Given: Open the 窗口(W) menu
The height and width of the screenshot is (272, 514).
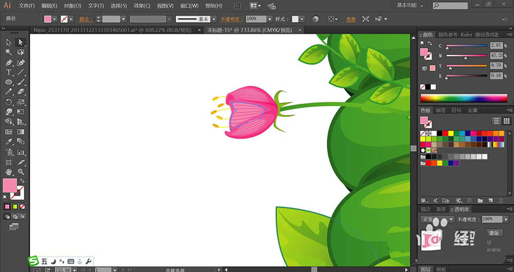Looking at the screenshot, I should click(189, 6).
